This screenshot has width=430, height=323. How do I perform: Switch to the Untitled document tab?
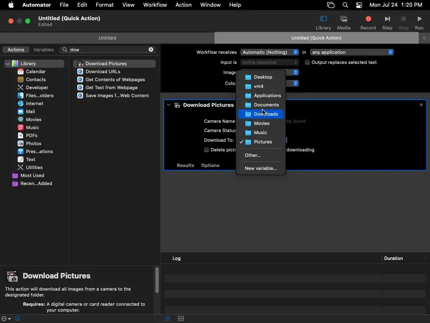pyautogui.click(x=107, y=38)
